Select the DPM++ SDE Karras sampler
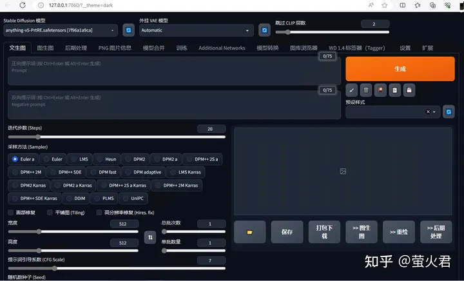Image resolution: width=464 pixels, height=281 pixels. click(35, 198)
